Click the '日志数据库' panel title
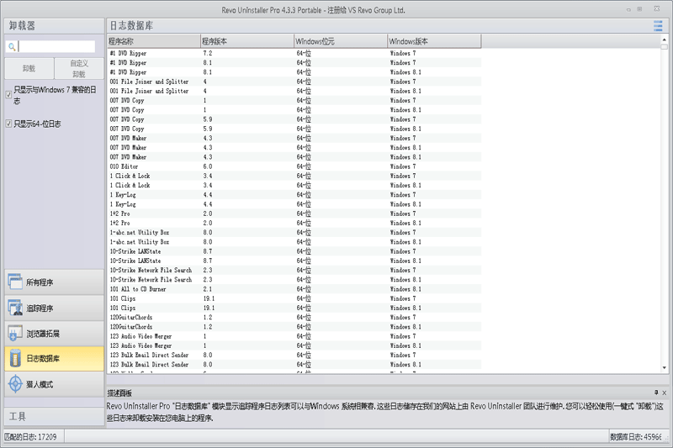 [x=131, y=26]
